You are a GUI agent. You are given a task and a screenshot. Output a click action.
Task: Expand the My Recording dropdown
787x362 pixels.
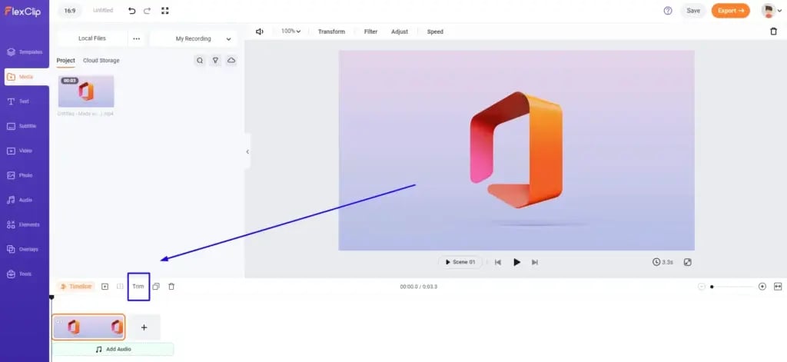pyautogui.click(x=192, y=38)
